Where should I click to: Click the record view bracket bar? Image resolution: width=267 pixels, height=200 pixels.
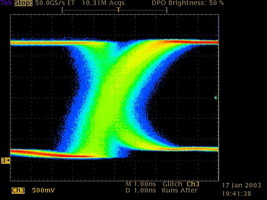114,10
